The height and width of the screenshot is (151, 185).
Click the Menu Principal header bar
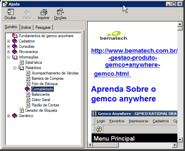pyautogui.click(x=134, y=138)
